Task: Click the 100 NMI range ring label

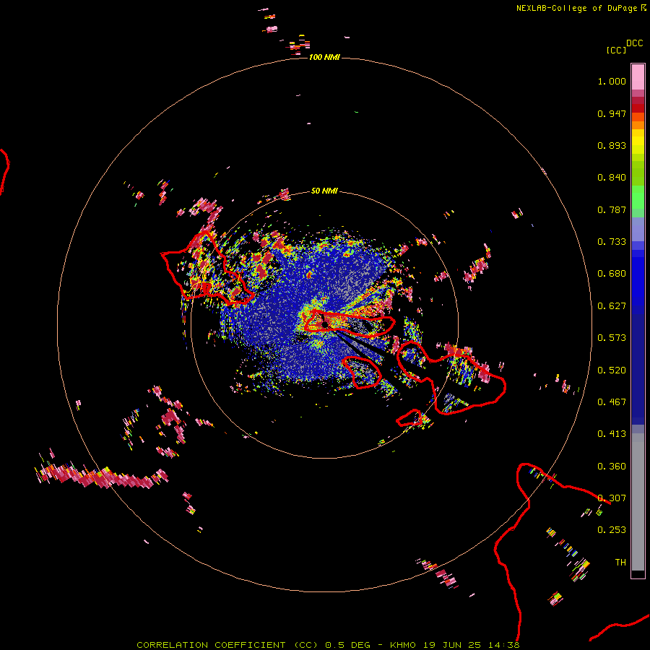Action: point(324,57)
